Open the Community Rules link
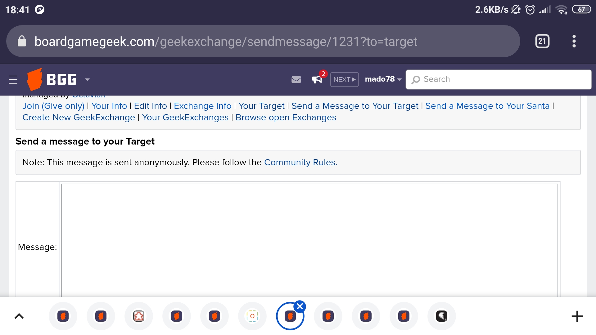This screenshot has width=596, height=335. tap(300, 163)
